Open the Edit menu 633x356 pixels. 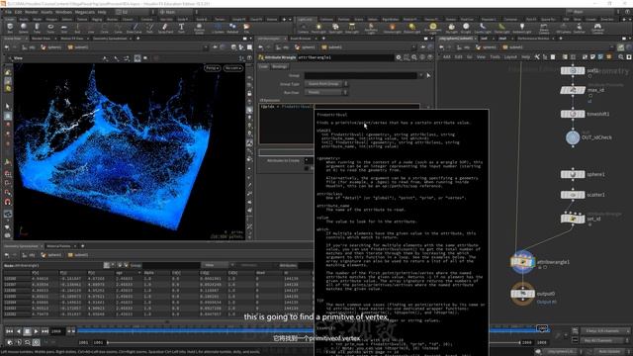click(x=18, y=12)
